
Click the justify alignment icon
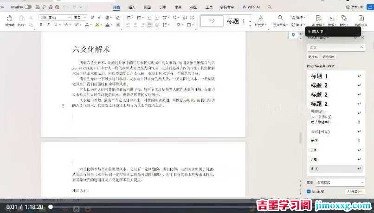(149, 25)
